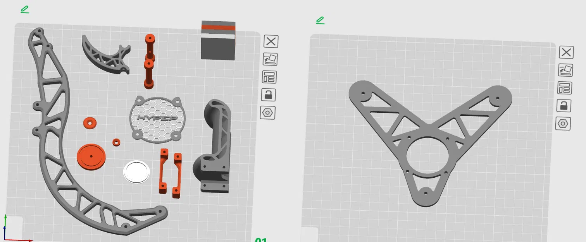The image size is (586, 242).
Task: Select the lower orange spool pin
Action: (x=148, y=74)
